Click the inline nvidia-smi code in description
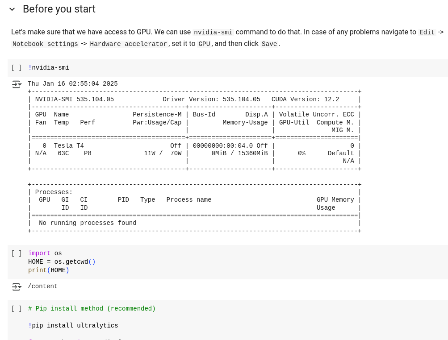 [x=213, y=32]
